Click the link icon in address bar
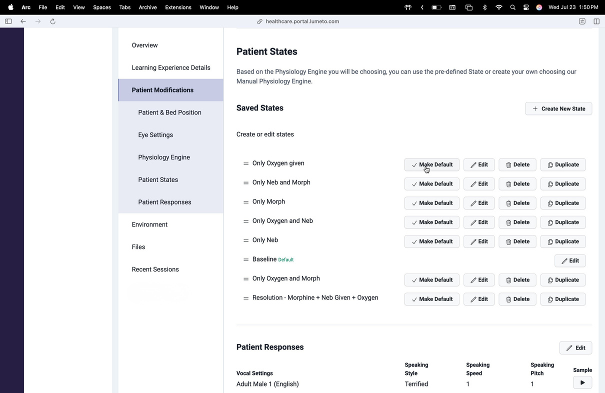 (x=259, y=21)
